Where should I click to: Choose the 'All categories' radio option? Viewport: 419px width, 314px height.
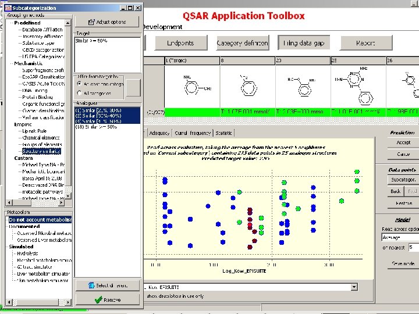(x=79, y=93)
